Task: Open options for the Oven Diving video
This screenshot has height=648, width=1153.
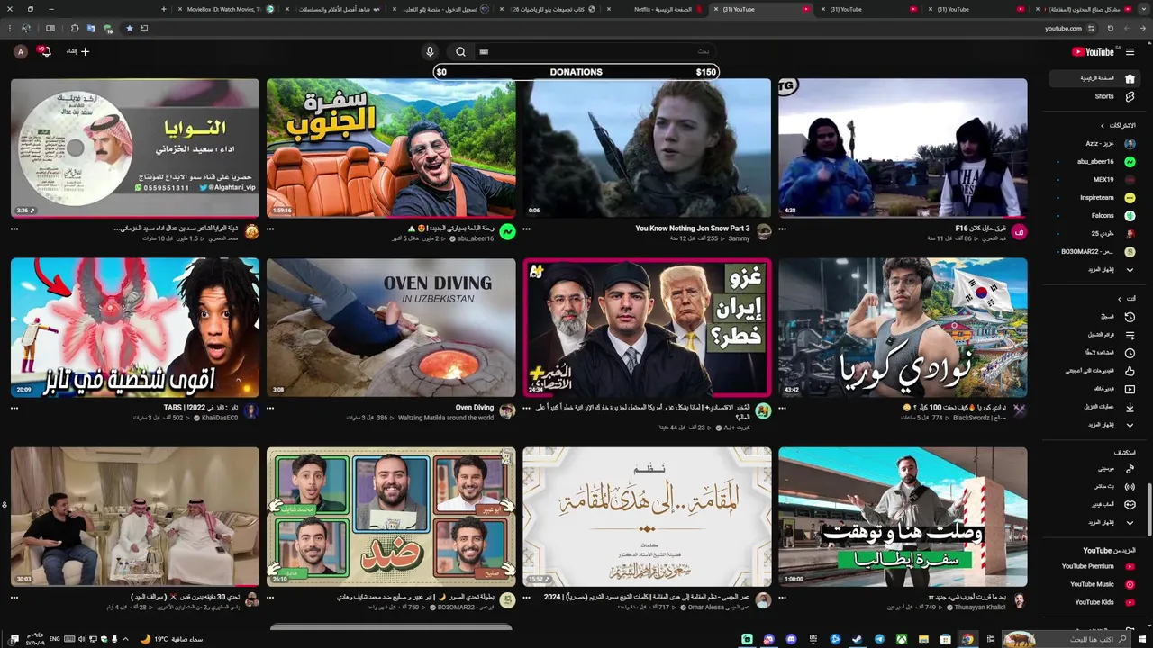Action: [x=270, y=408]
